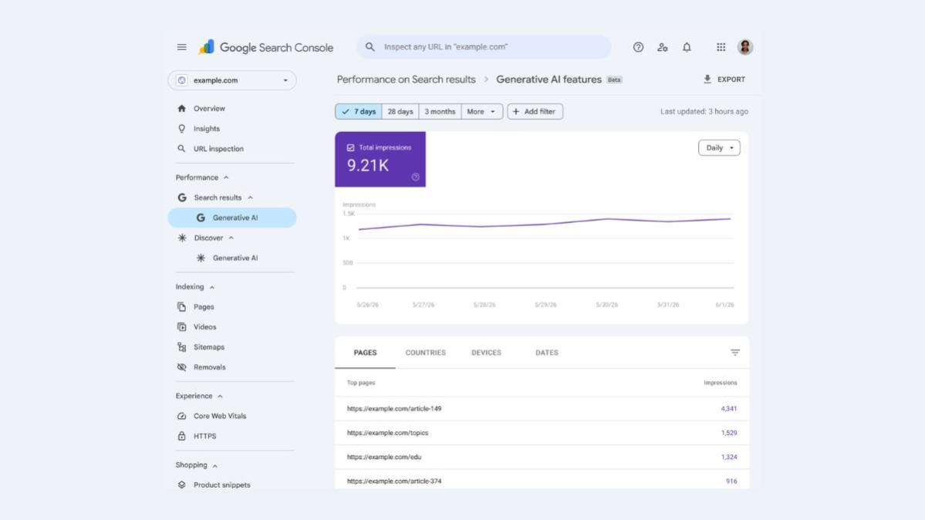Click the Insights lightbulb icon
This screenshot has height=520, width=925.
[182, 129]
